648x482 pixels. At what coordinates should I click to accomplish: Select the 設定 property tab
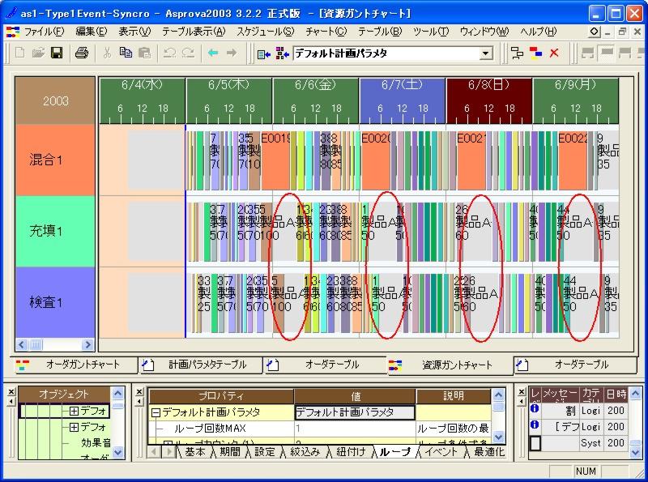pyautogui.click(x=265, y=452)
